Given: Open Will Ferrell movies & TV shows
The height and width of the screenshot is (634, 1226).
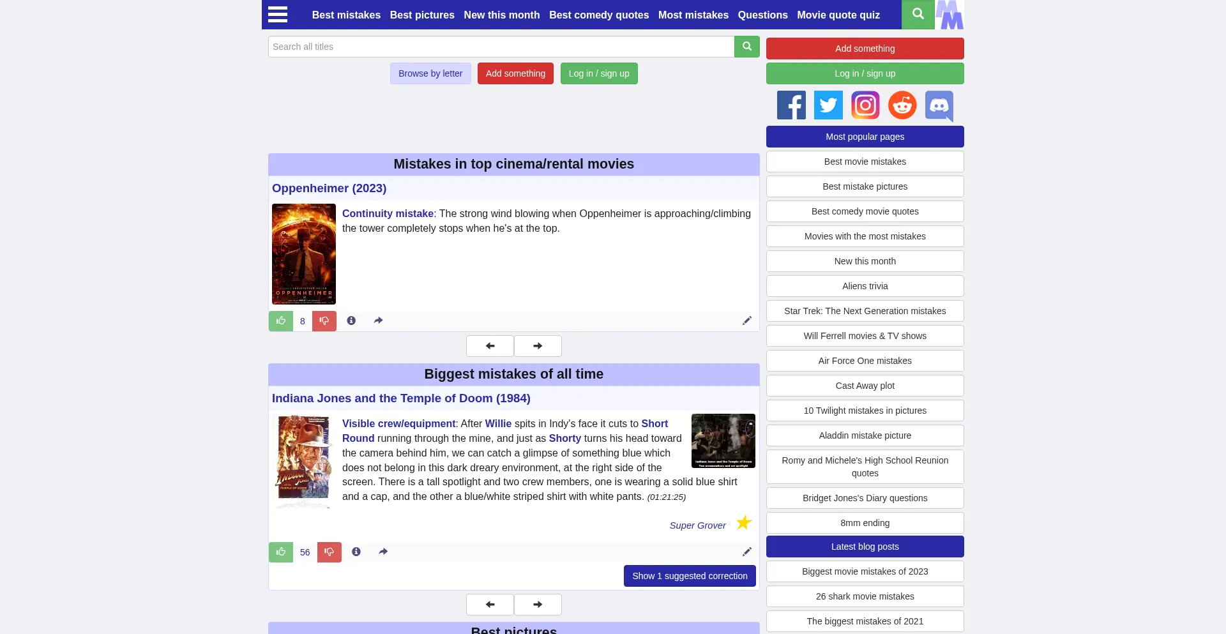Looking at the screenshot, I should [x=865, y=336].
